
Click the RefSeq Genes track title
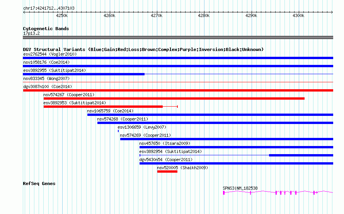pyautogui.click(x=39, y=183)
